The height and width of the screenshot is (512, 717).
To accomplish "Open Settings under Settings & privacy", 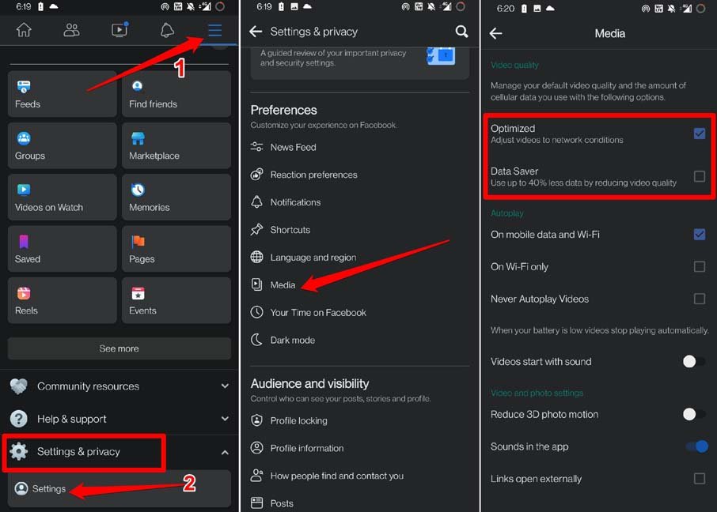I will 119,489.
